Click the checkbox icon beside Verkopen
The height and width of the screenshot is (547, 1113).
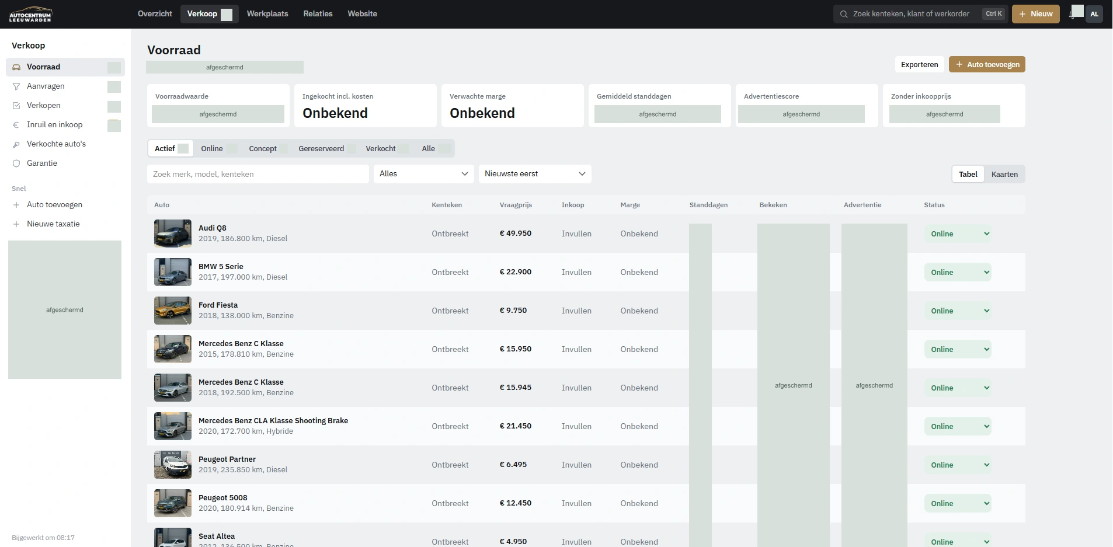coord(16,106)
